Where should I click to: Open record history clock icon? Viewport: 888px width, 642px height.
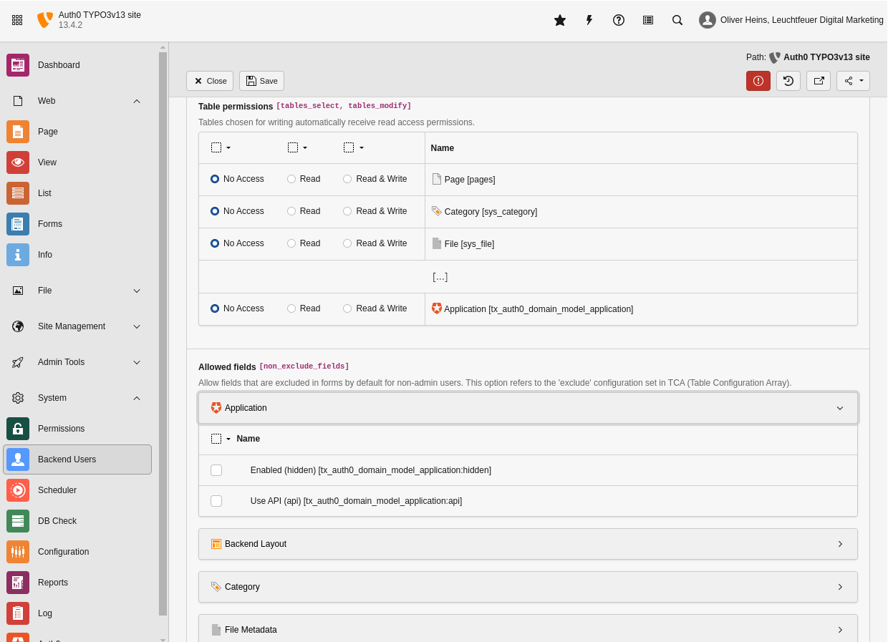pyautogui.click(x=788, y=81)
